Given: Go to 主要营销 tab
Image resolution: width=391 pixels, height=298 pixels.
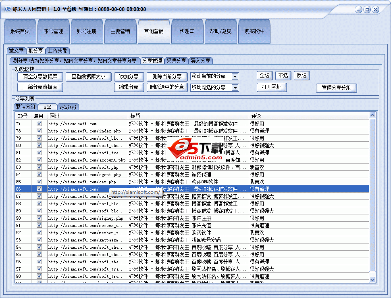Looking at the screenshot, I should pos(121,31).
